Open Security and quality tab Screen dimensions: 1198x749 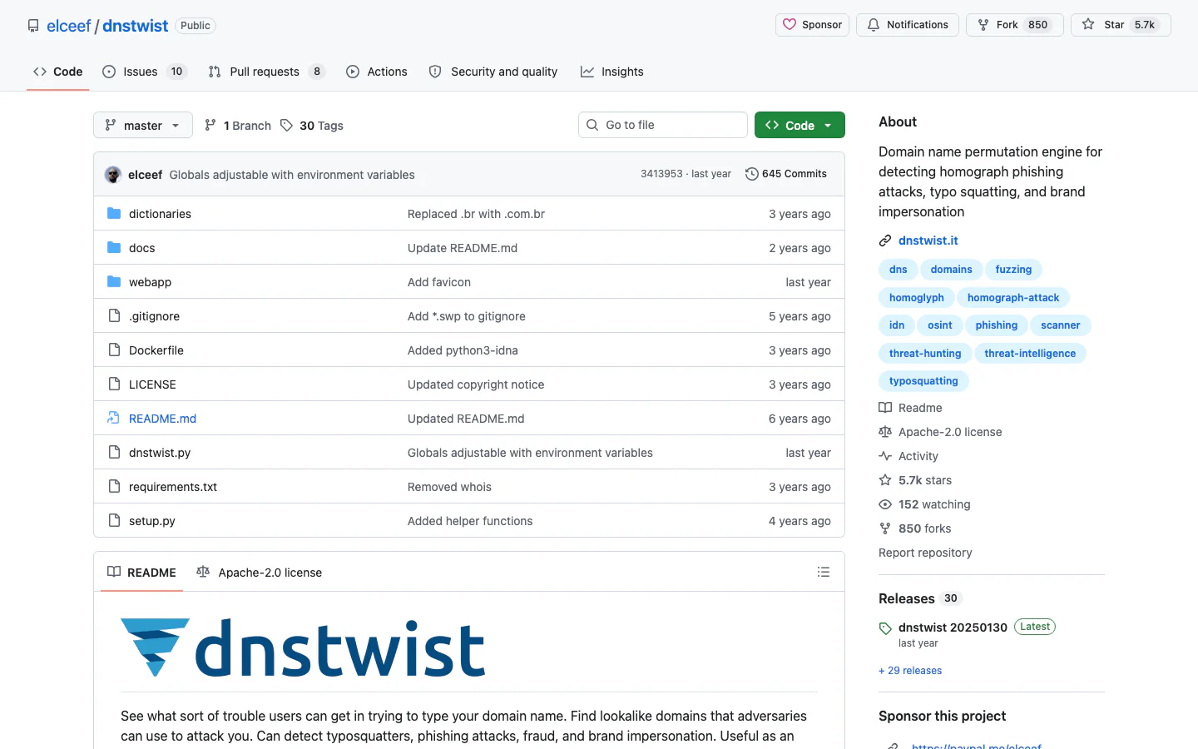[x=493, y=72]
